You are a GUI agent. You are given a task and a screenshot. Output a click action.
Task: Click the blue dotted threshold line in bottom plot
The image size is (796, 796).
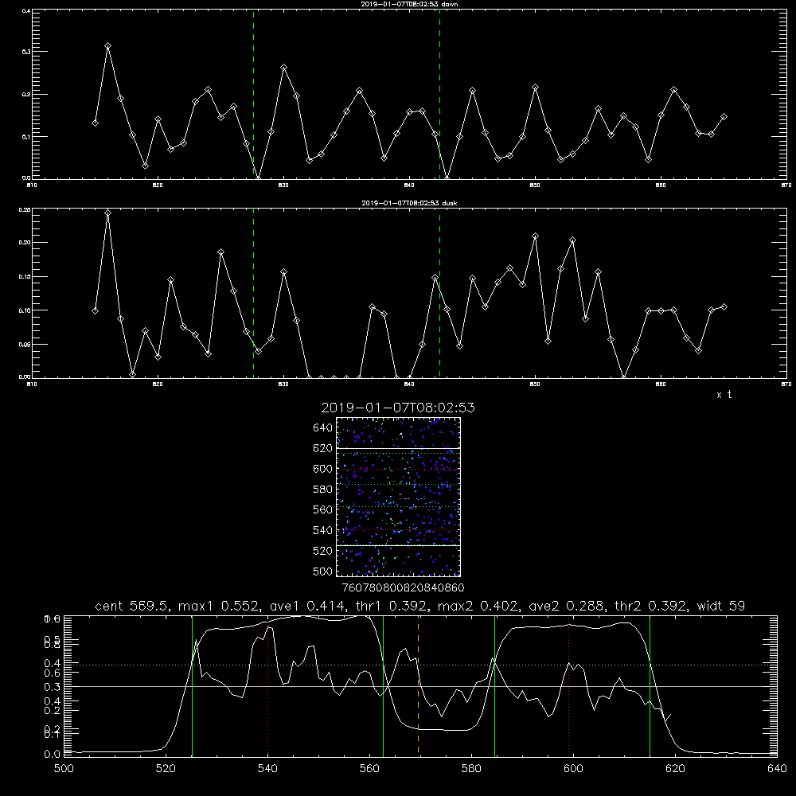click(420, 665)
